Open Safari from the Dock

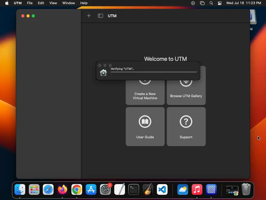48,189
